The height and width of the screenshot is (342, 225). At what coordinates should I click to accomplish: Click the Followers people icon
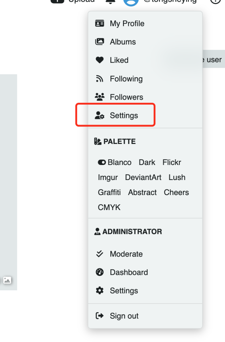(x=99, y=97)
